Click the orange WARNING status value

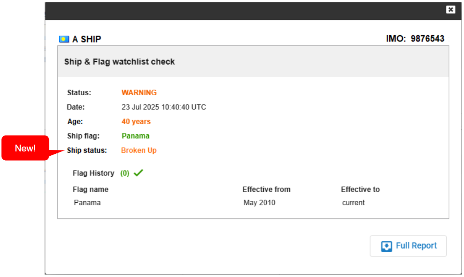[139, 93]
